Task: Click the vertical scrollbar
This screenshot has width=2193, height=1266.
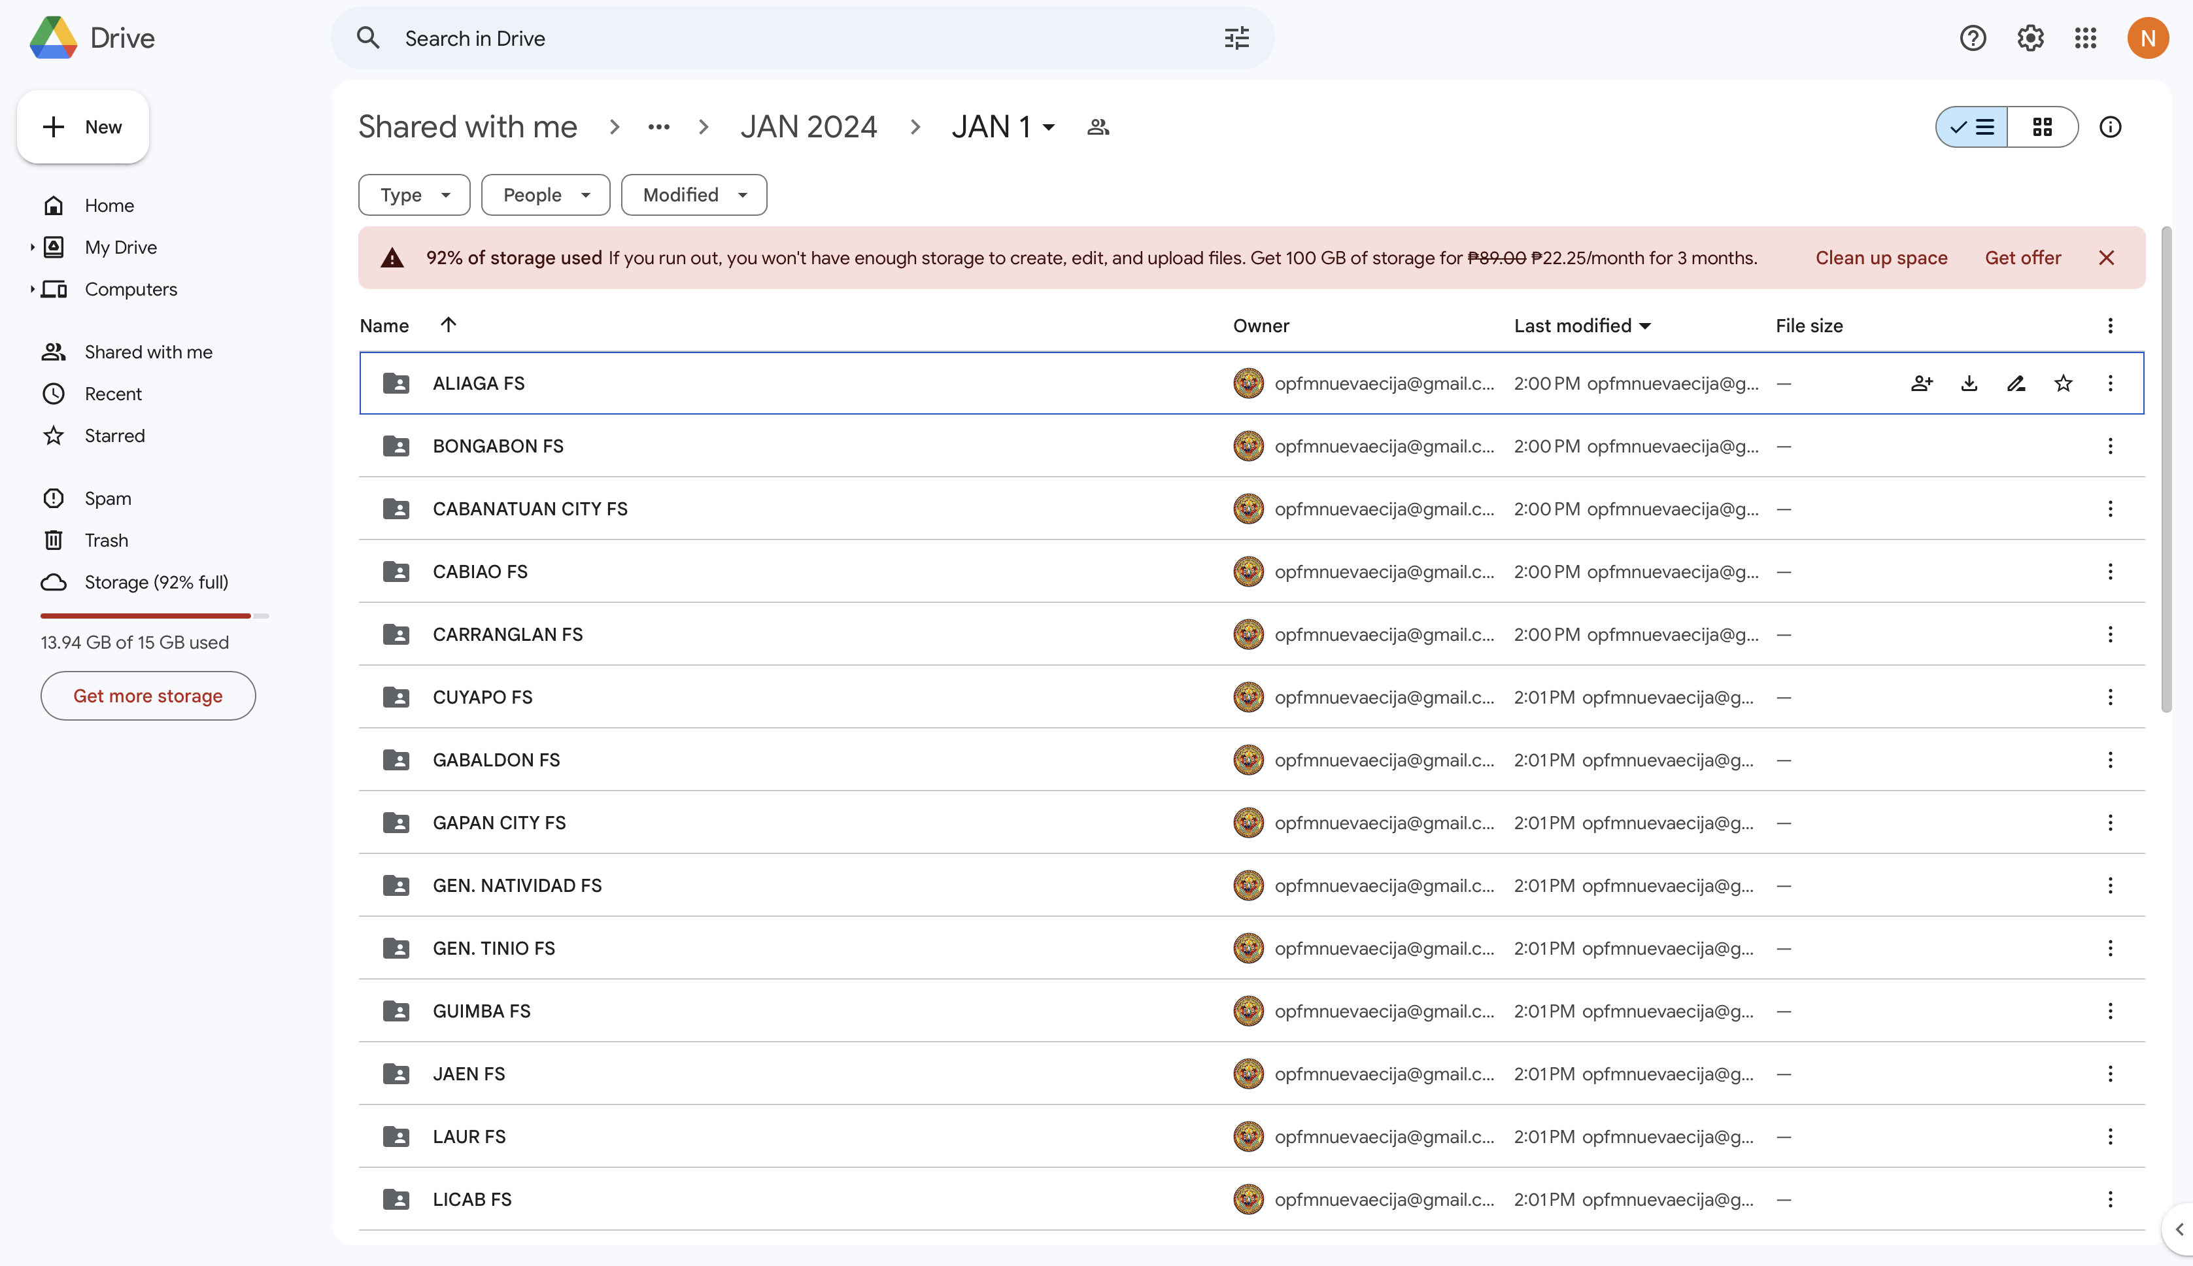Action: point(2166,470)
